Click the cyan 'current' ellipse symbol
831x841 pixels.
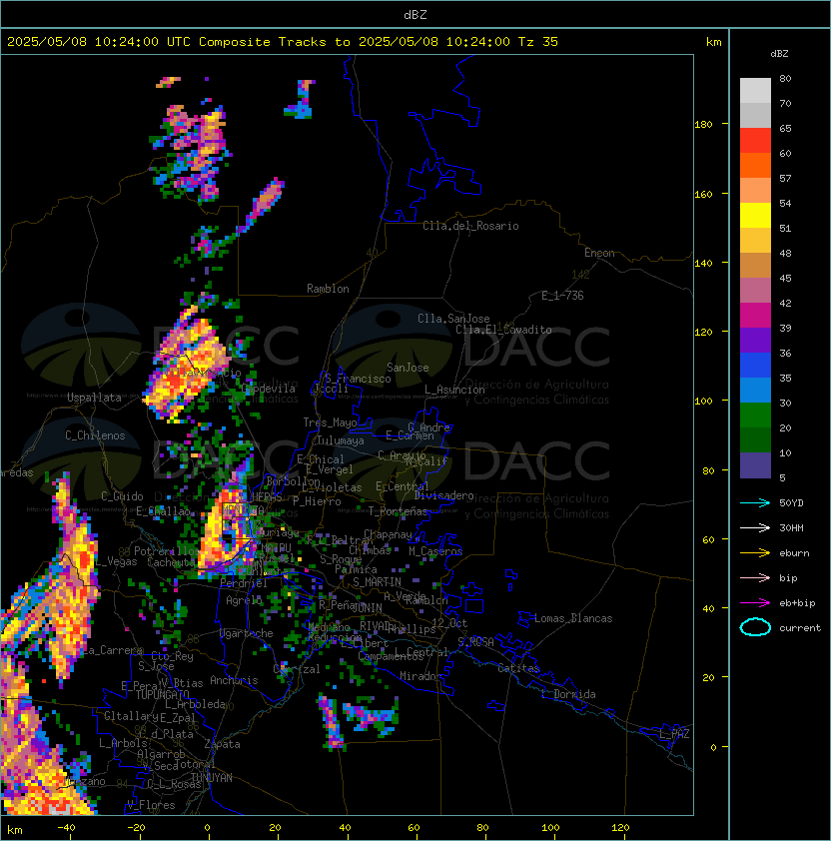pos(755,627)
